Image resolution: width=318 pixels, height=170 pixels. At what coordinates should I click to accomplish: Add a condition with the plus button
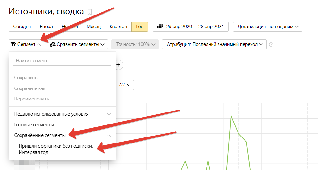118,65
